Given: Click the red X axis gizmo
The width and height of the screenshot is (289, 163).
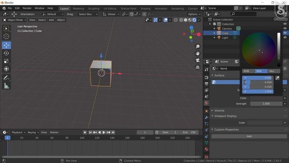Looking at the screenshot, I should click(x=199, y=34).
